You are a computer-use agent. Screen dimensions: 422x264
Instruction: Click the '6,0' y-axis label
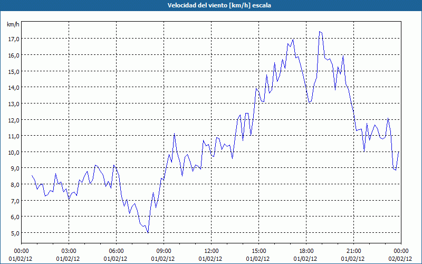[x=15, y=217]
